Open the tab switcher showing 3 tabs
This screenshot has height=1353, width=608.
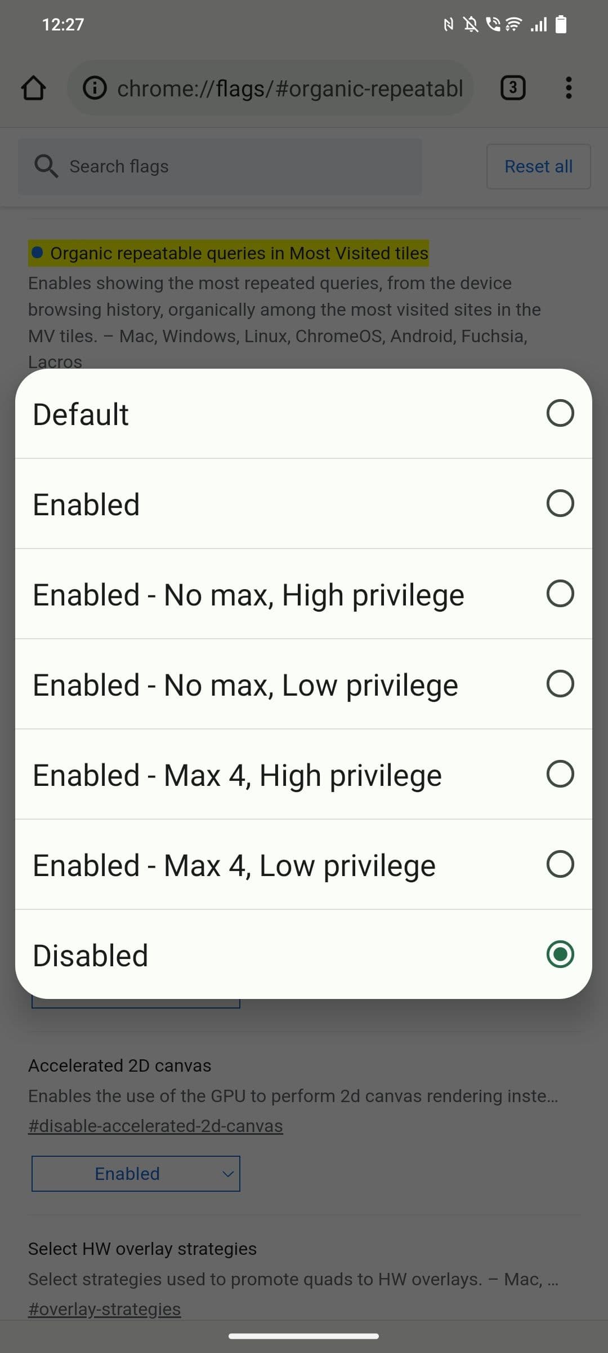click(512, 88)
